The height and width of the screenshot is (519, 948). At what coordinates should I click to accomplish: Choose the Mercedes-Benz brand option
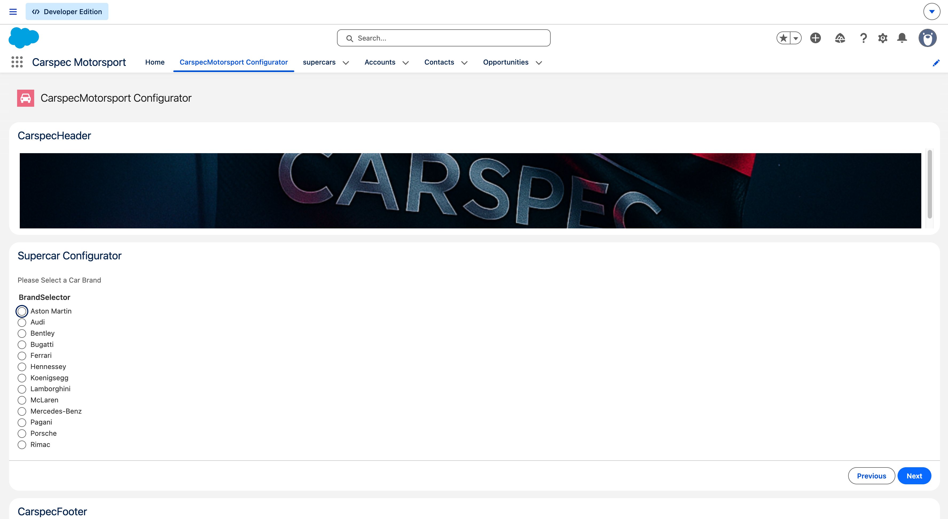[x=22, y=411]
